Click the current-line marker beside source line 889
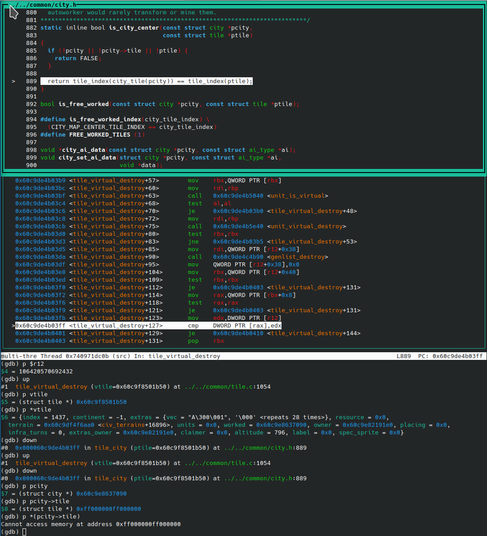Screen dimensions: 487x536 [13, 81]
